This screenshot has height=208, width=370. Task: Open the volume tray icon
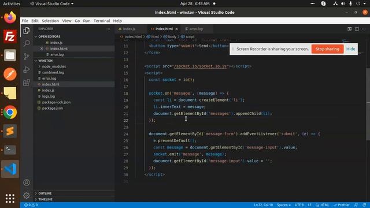(x=343, y=3)
